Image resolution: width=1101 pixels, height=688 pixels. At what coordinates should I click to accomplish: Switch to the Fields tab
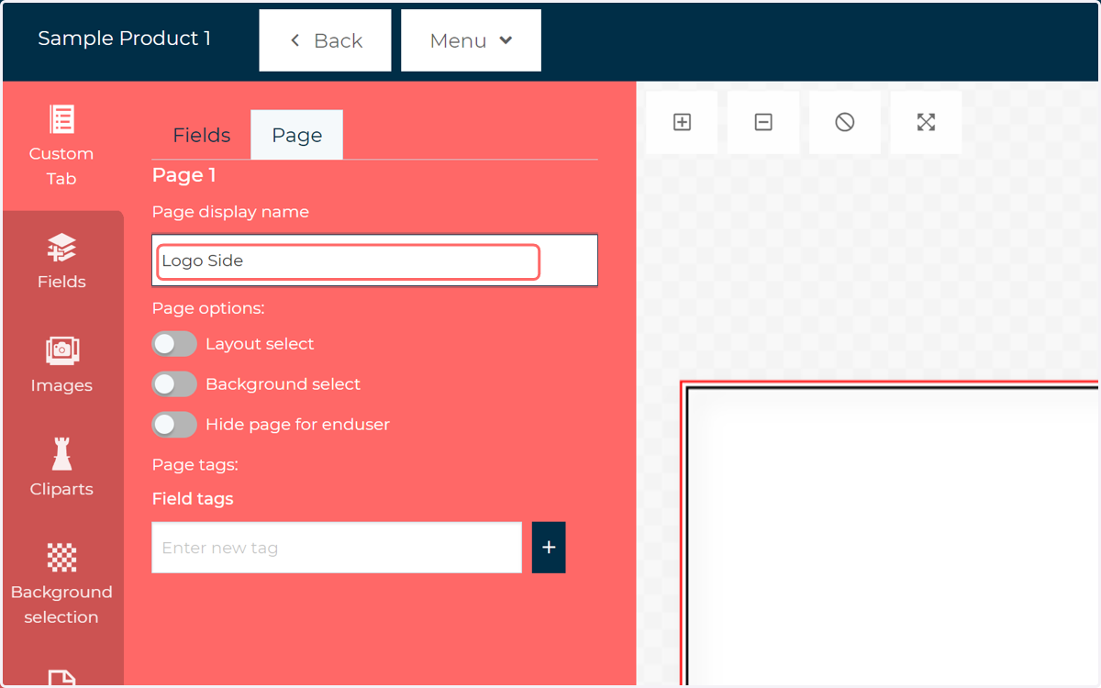201,135
